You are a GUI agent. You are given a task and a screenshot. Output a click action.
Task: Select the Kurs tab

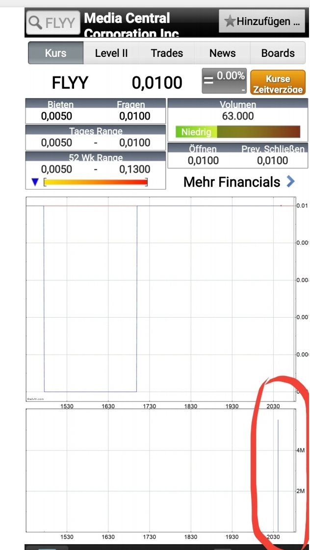click(55, 52)
